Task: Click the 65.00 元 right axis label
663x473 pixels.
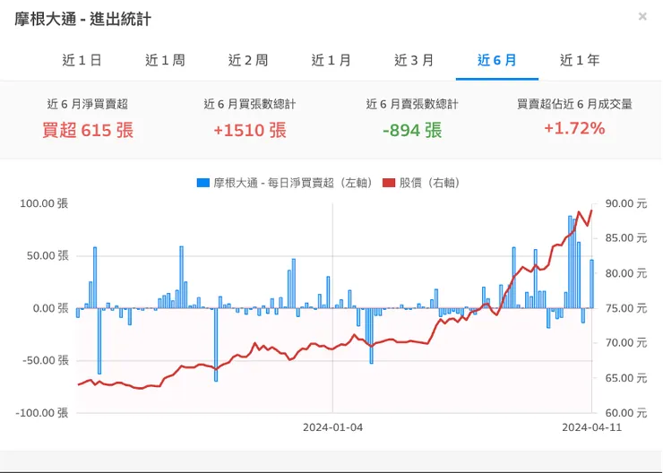Action: (x=626, y=378)
